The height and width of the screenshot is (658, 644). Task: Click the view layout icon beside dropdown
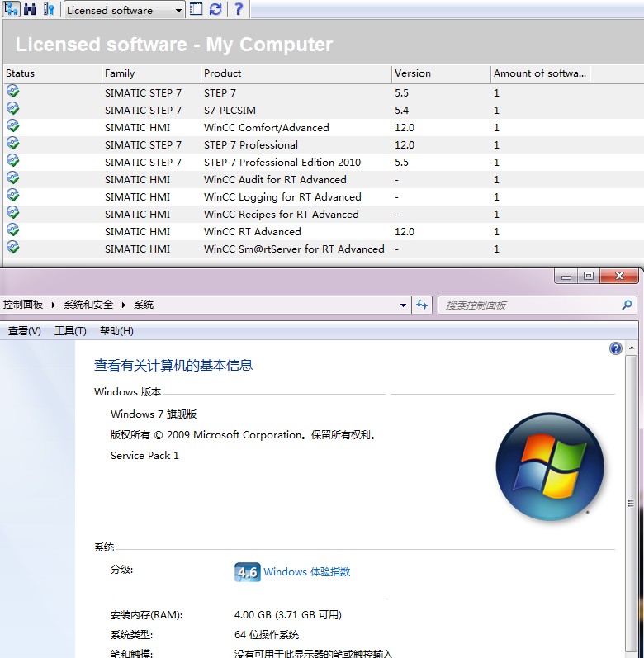coord(197,9)
